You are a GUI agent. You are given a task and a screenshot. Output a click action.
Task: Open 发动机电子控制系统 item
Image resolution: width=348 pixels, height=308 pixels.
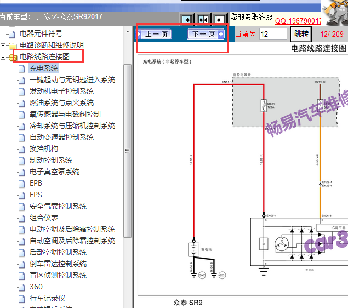coord(62,91)
